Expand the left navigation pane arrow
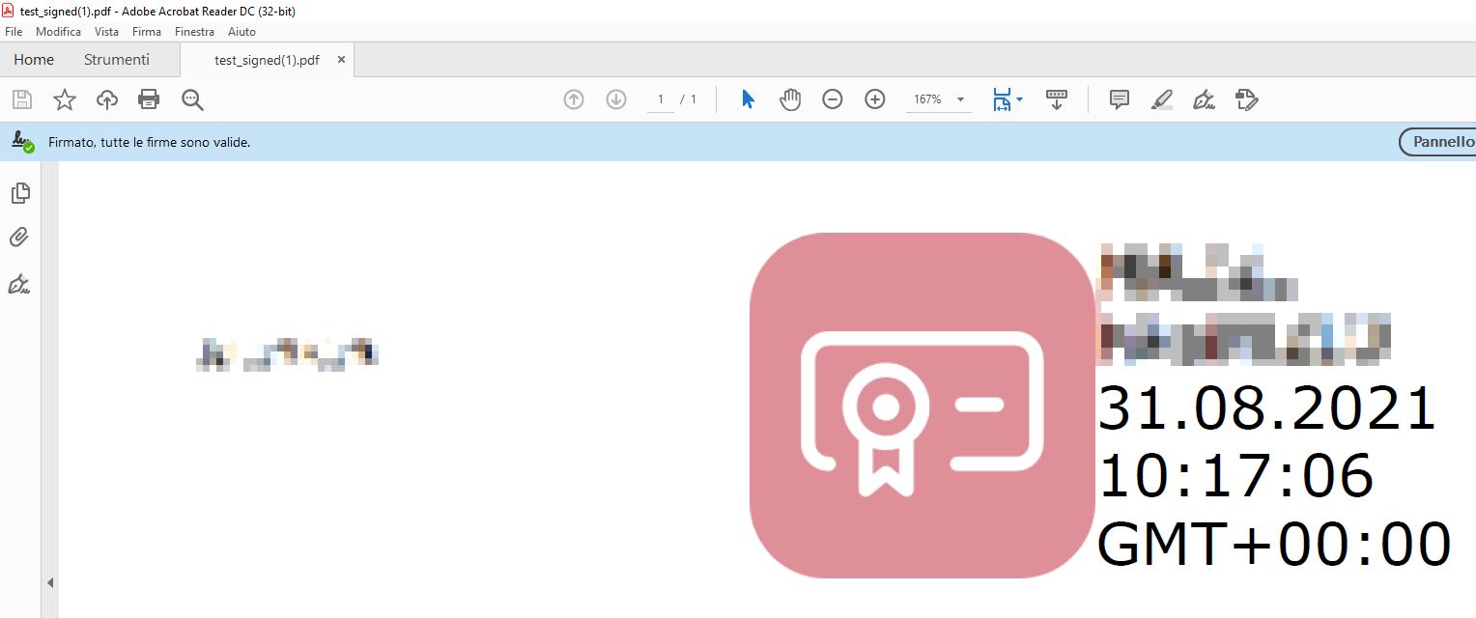This screenshot has width=1476, height=618. click(50, 582)
